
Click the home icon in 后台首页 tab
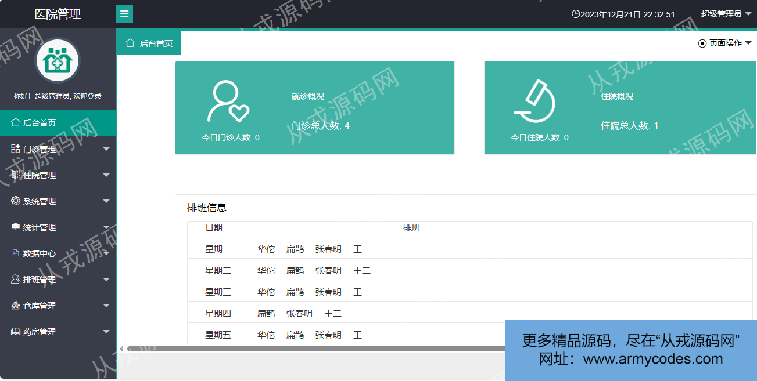[130, 43]
